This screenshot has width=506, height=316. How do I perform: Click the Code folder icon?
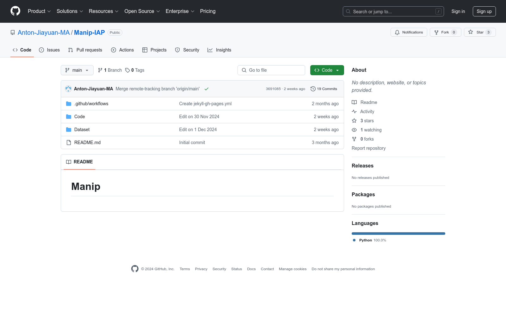pos(69,117)
